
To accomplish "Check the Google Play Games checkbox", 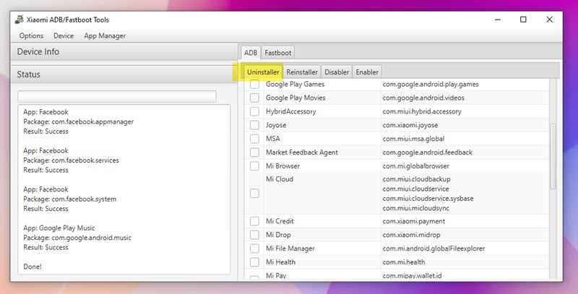I will 254,85.
